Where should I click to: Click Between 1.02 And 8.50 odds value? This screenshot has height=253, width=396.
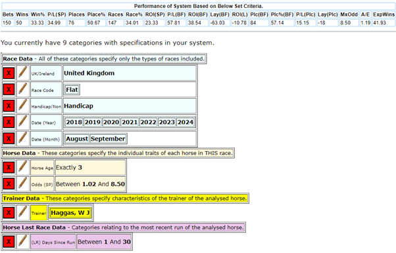(x=90, y=184)
